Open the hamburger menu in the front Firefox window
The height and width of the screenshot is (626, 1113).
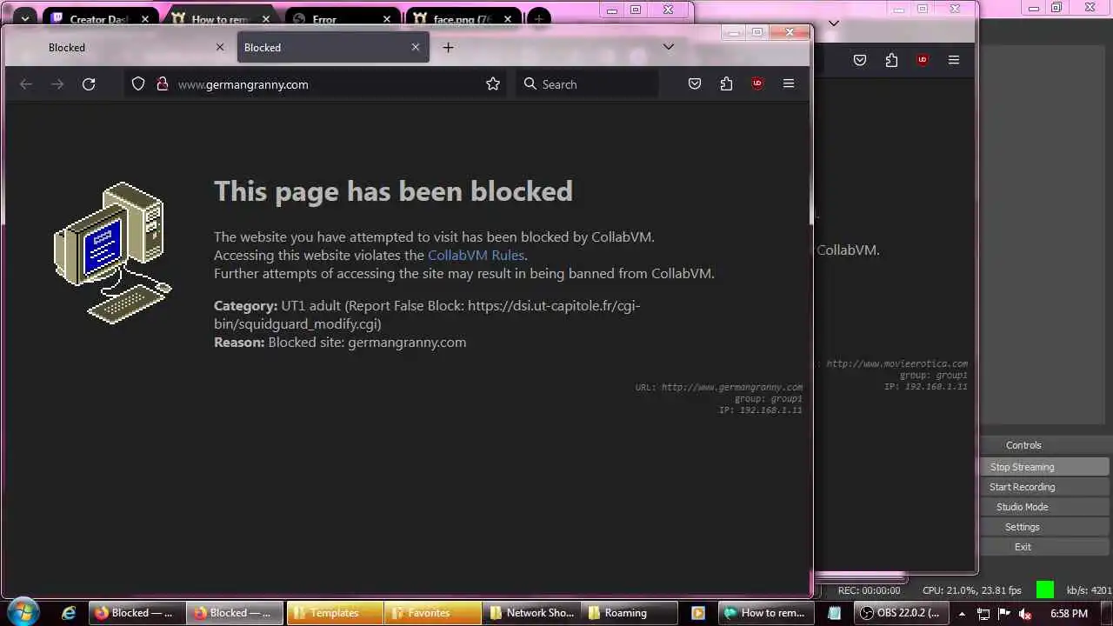(789, 84)
